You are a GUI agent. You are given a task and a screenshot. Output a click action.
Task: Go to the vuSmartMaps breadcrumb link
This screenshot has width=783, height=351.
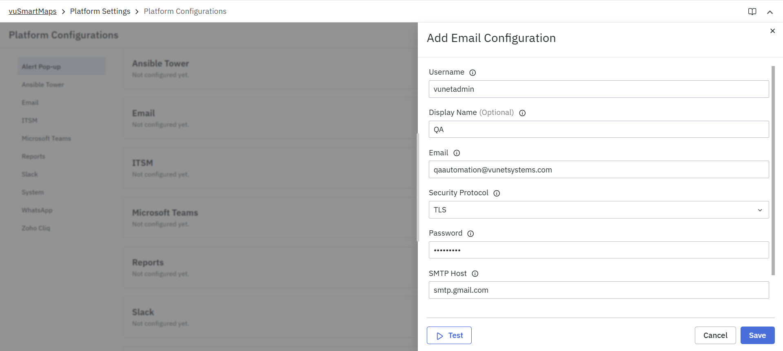[x=33, y=11]
